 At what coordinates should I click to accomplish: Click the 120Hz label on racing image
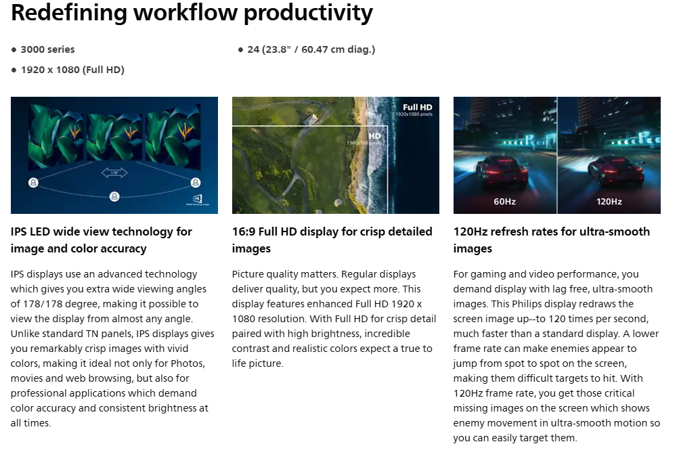(x=609, y=201)
